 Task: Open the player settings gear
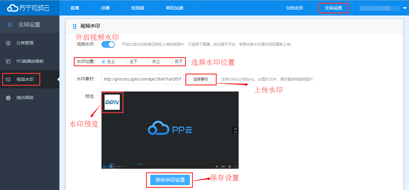(x=230, y=167)
